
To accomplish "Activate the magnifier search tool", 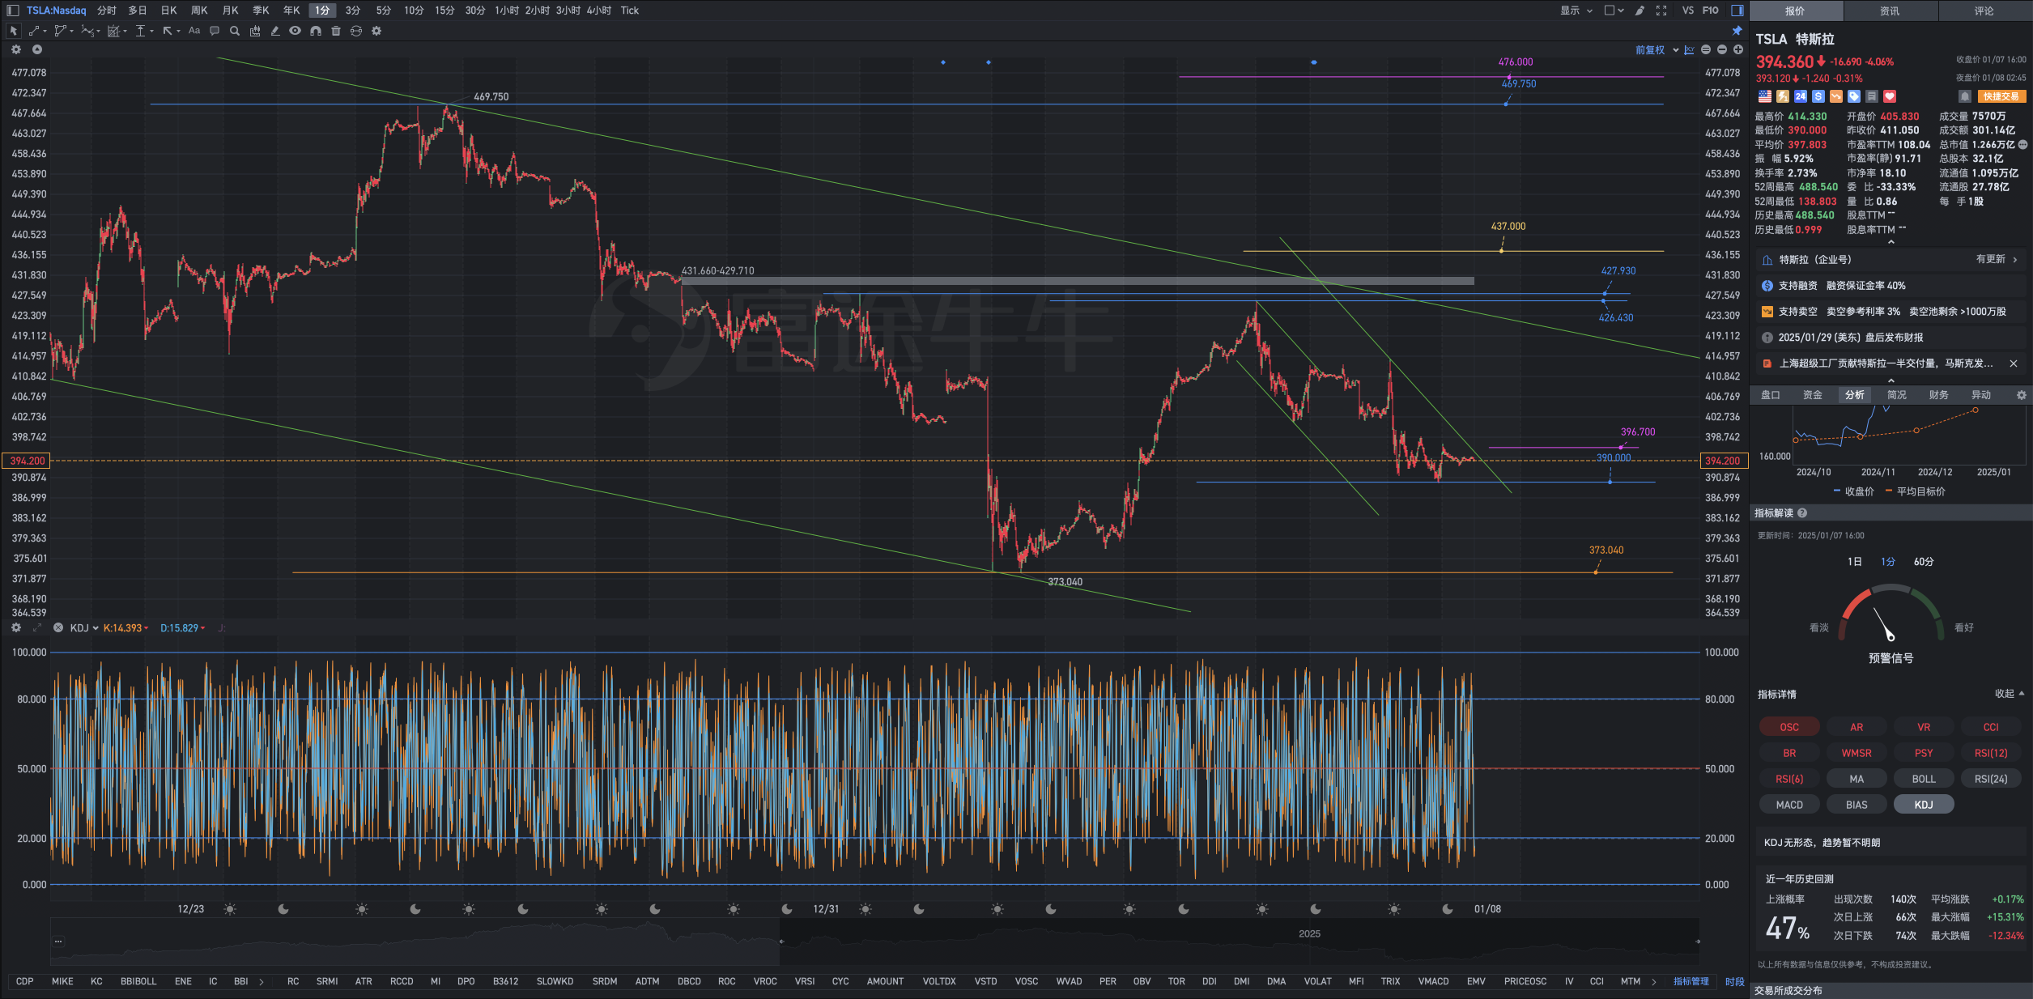I will [235, 31].
